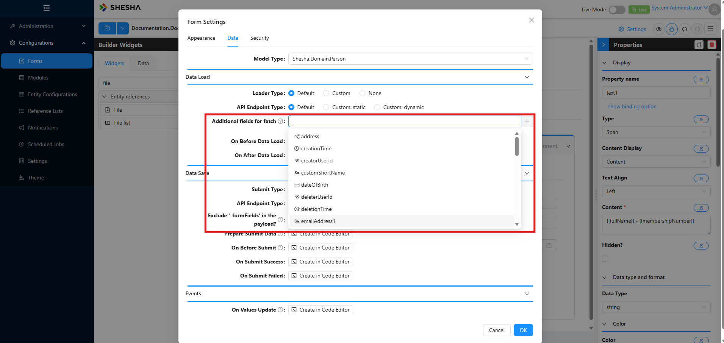This screenshot has height=343, width=724.
Task: Click the user avatar icon
Action: tap(715, 9)
